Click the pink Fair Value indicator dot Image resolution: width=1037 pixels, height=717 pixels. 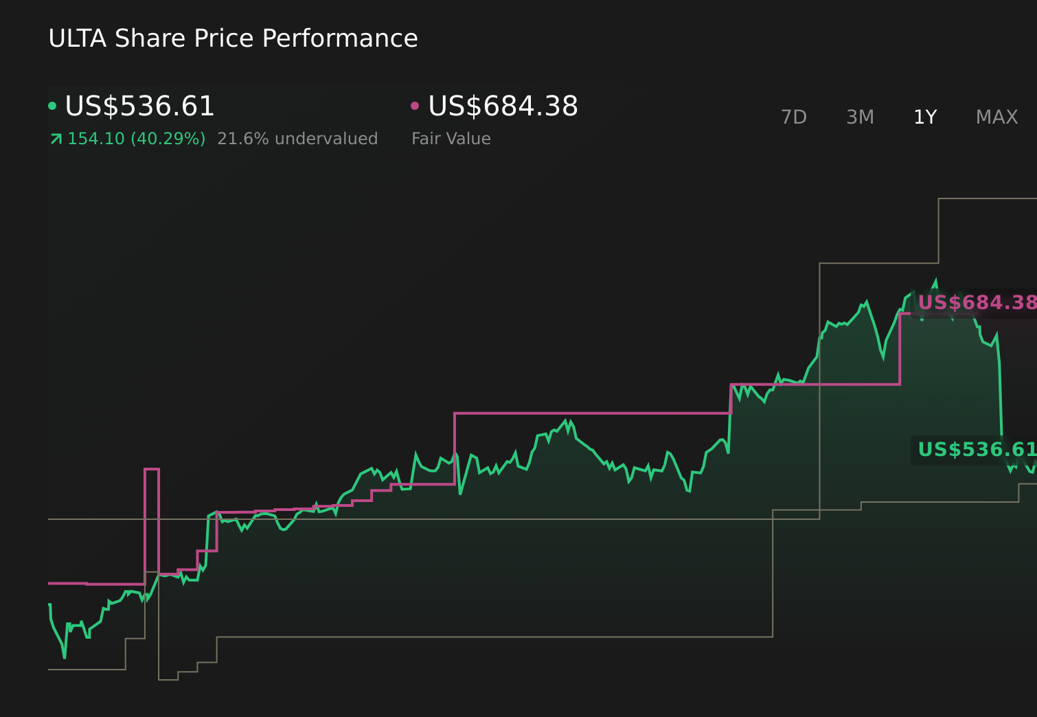point(415,105)
